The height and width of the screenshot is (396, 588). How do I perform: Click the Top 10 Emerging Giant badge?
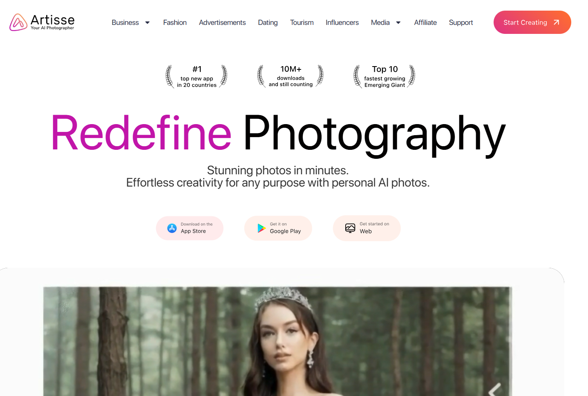[x=385, y=76]
